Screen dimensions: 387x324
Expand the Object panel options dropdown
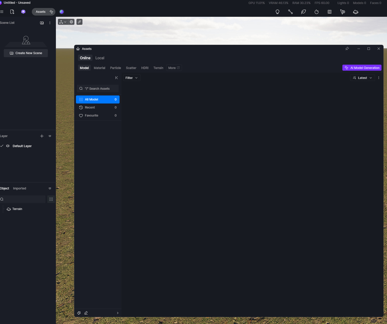click(x=50, y=188)
